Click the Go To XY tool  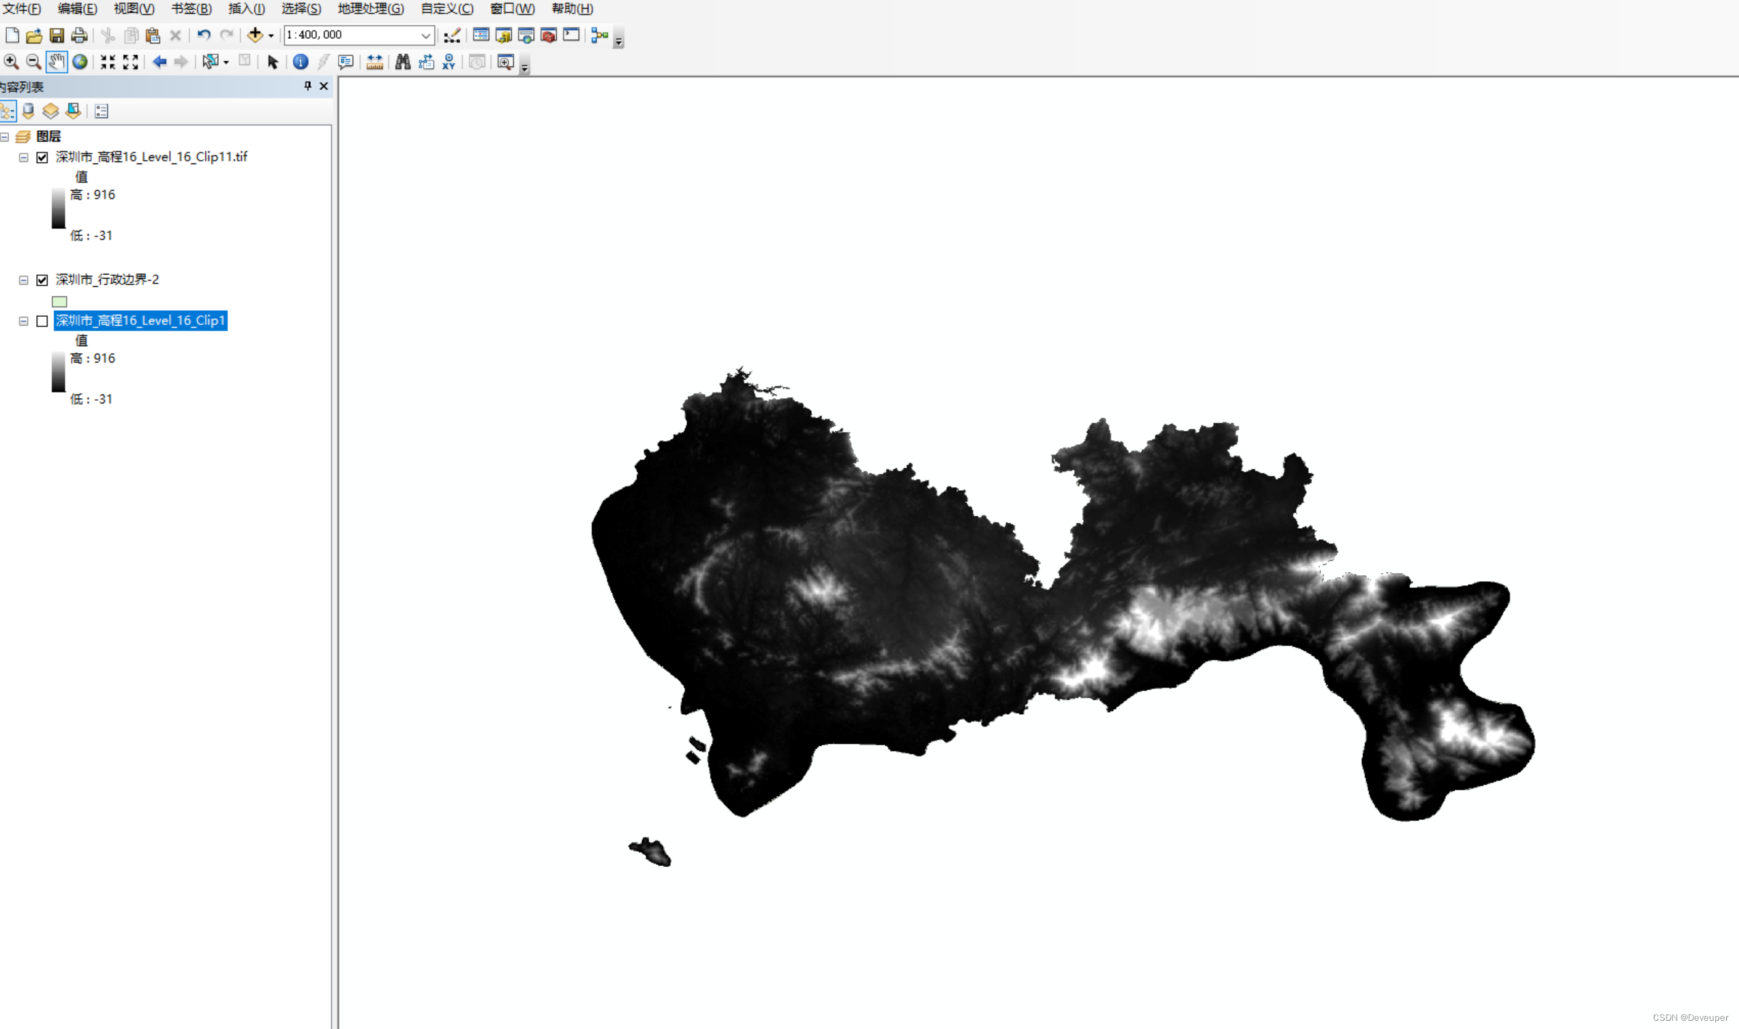[449, 62]
